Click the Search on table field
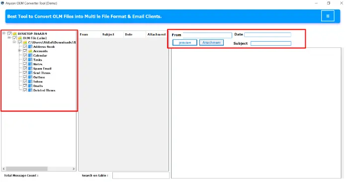This screenshot has height=182, width=348. tap(141, 176)
